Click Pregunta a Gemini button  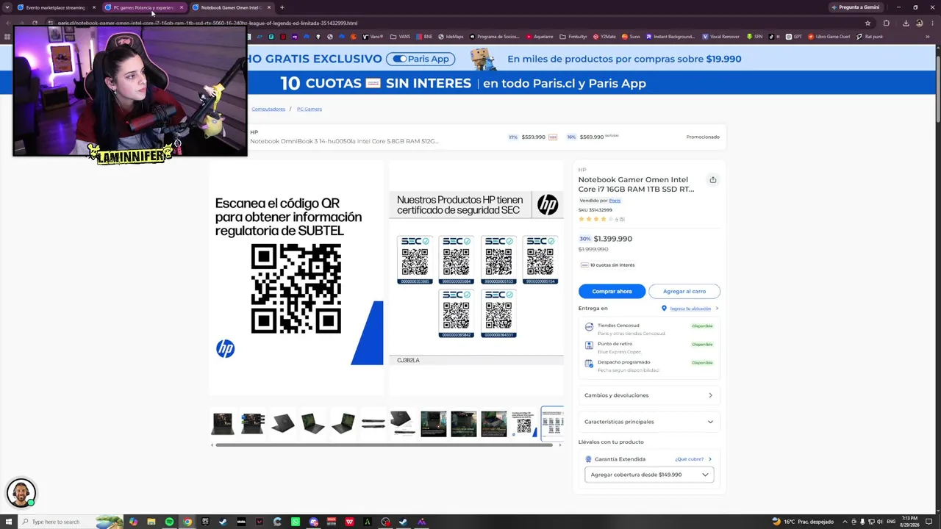click(855, 7)
